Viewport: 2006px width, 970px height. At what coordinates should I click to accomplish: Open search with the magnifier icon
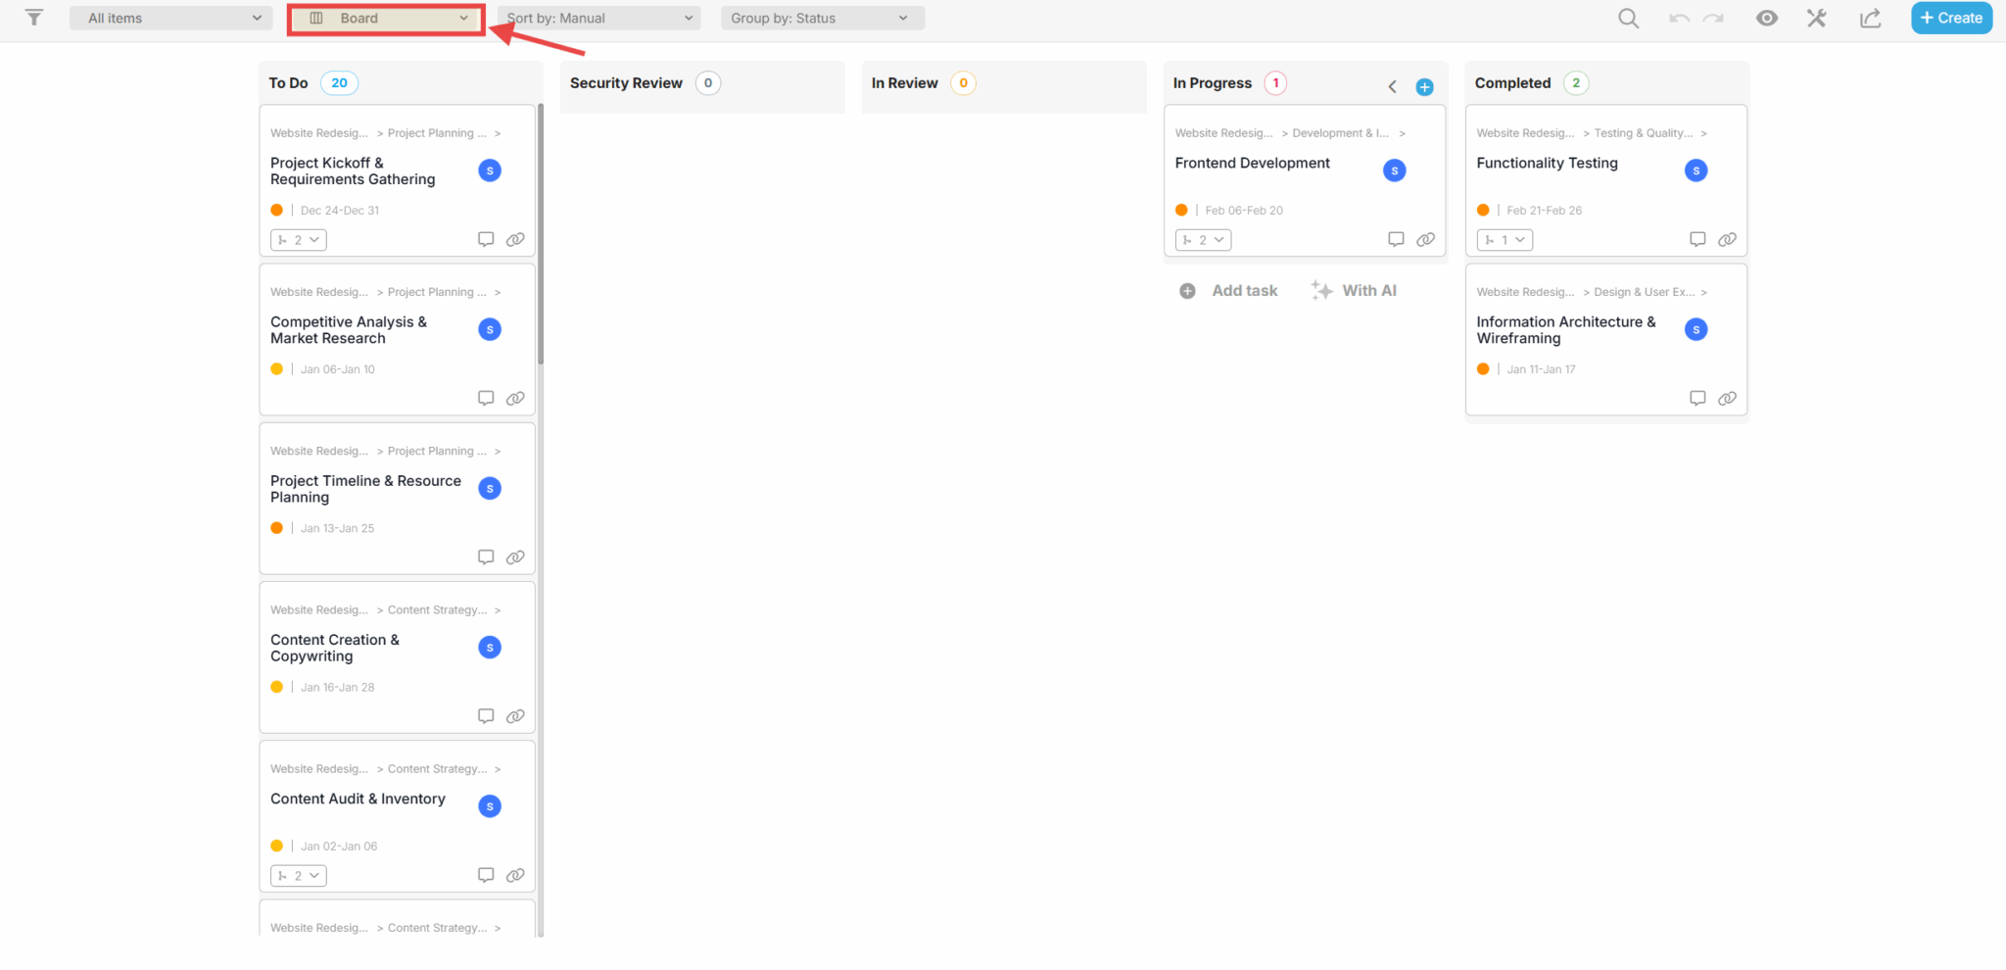coord(1628,18)
